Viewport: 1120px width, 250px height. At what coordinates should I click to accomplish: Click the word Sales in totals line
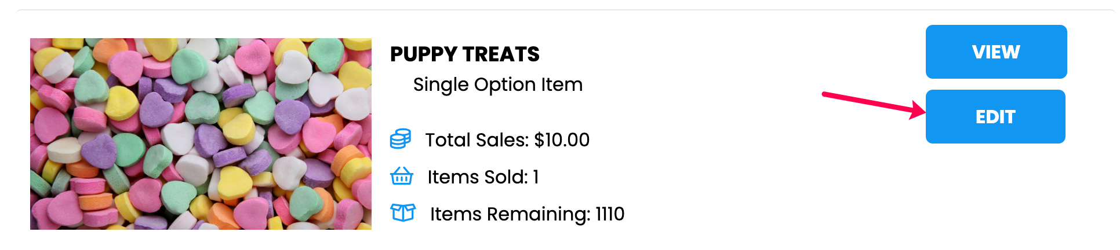[x=502, y=140]
